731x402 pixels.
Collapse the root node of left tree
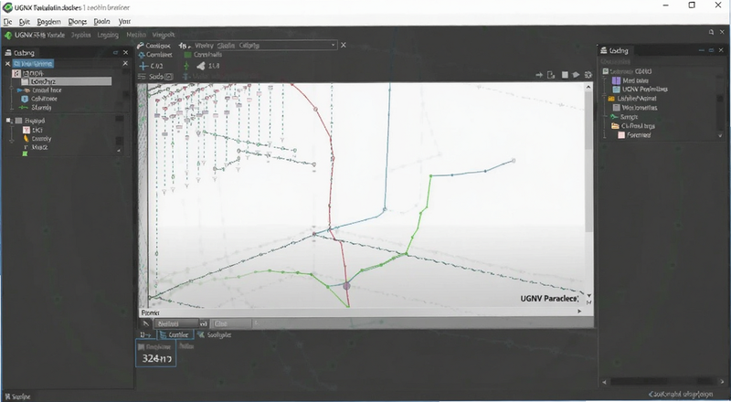16,73
